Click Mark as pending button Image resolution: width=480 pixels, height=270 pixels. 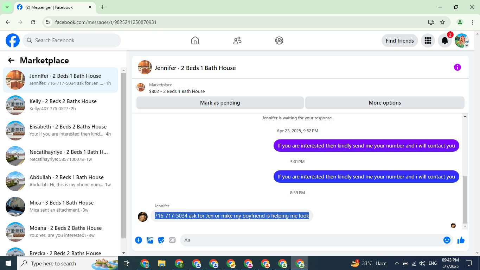[x=220, y=103]
